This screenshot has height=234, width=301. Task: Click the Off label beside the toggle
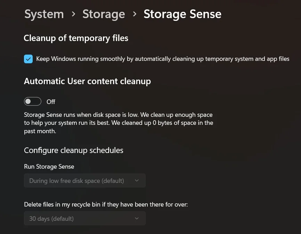[51, 102]
